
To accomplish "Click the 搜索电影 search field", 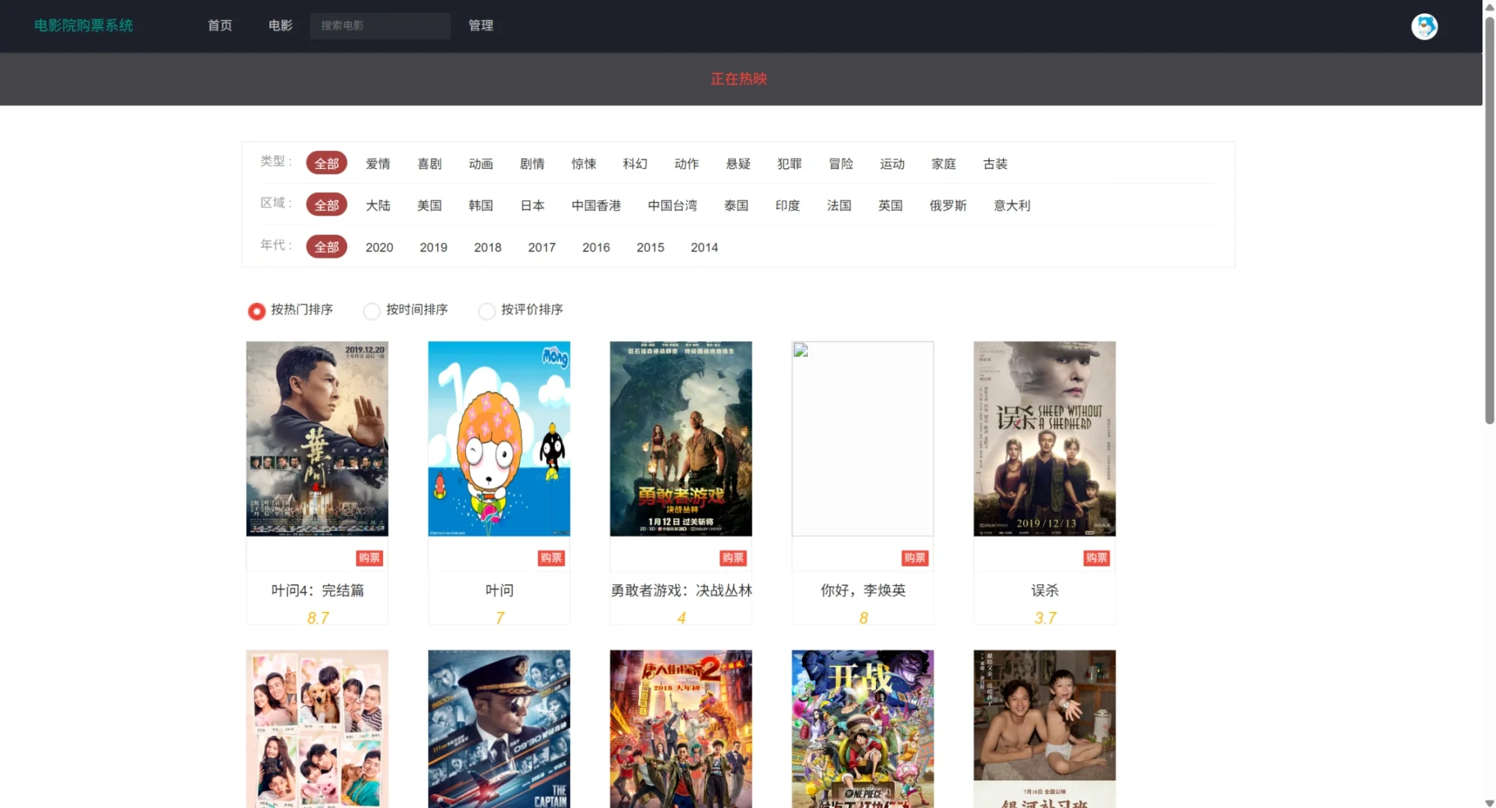I will [380, 25].
